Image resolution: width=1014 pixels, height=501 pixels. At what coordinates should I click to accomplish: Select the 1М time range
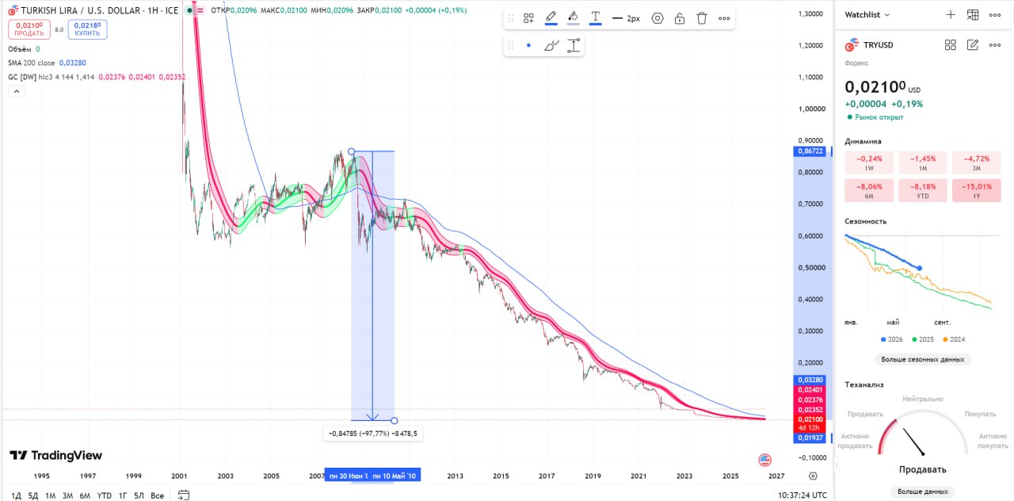click(50, 495)
